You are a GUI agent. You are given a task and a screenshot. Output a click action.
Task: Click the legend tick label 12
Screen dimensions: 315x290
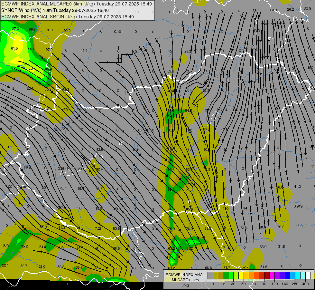(x=223, y=284)
